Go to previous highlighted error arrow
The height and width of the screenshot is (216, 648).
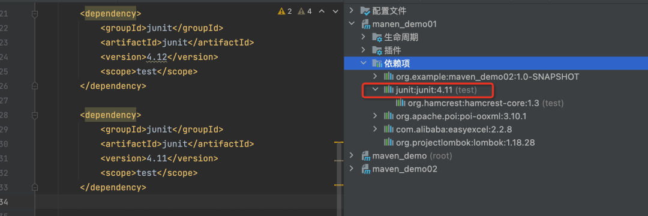[322, 11]
